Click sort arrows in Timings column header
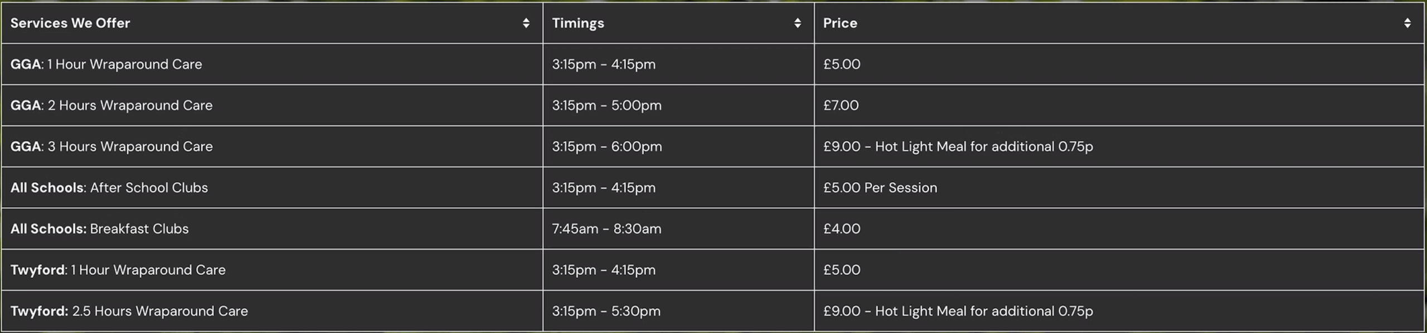The height and width of the screenshot is (333, 1427). coord(797,23)
